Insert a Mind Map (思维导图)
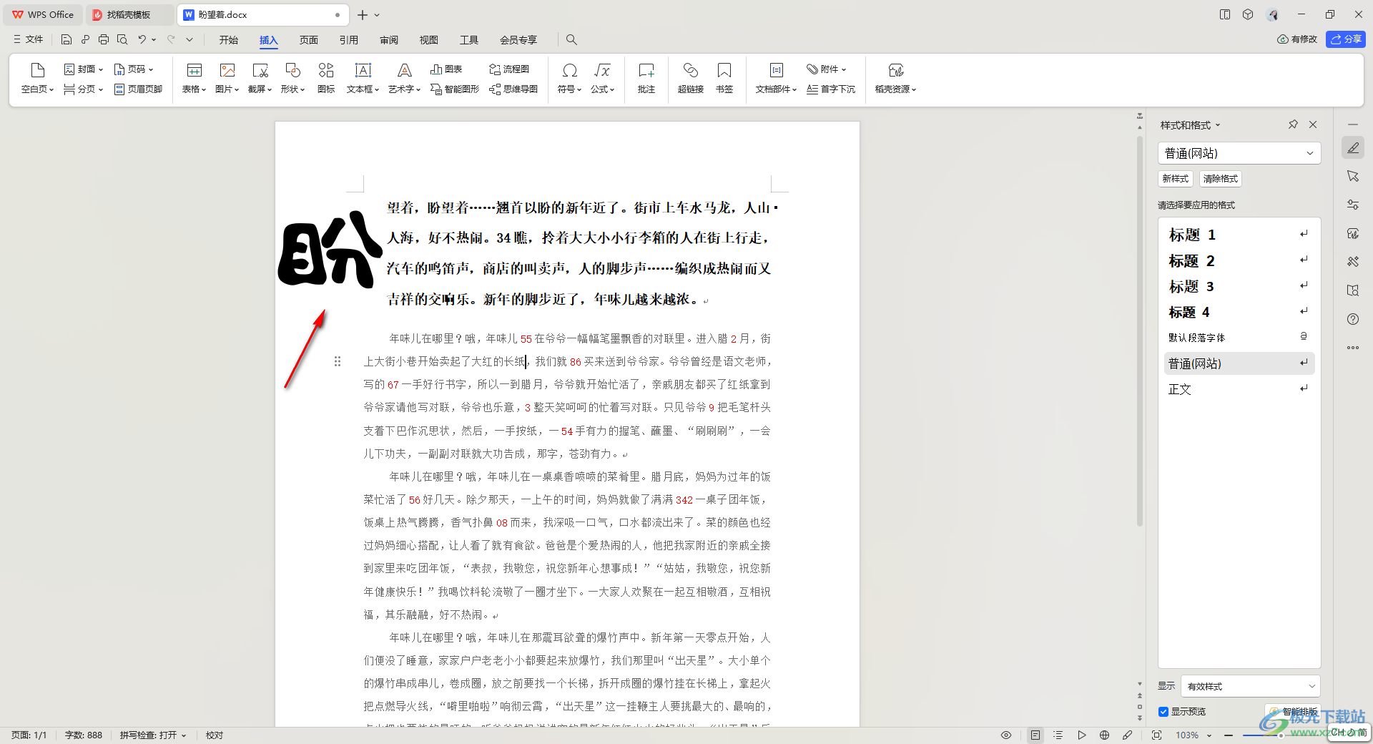The image size is (1373, 744). click(513, 89)
